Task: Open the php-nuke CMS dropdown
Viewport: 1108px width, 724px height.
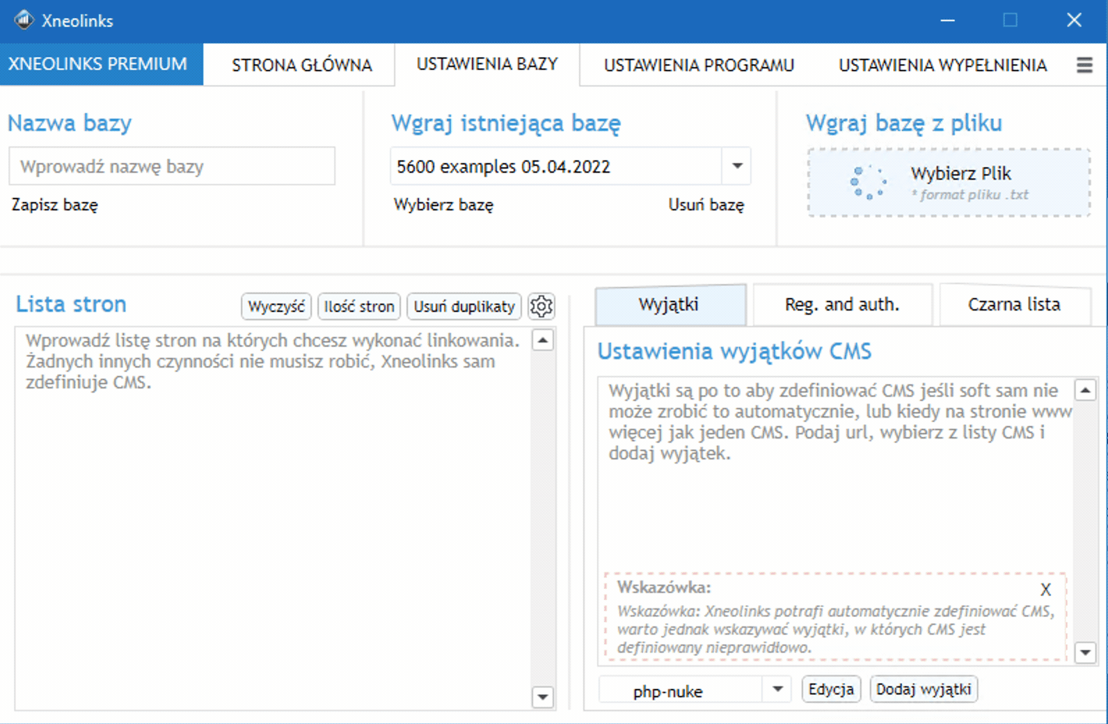Action: pyautogui.click(x=695, y=690)
